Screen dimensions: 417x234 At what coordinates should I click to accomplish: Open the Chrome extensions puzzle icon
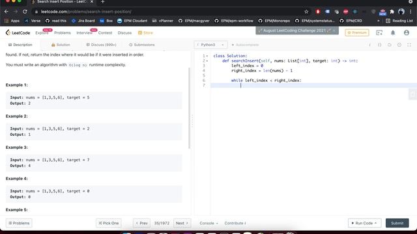coord(392,12)
